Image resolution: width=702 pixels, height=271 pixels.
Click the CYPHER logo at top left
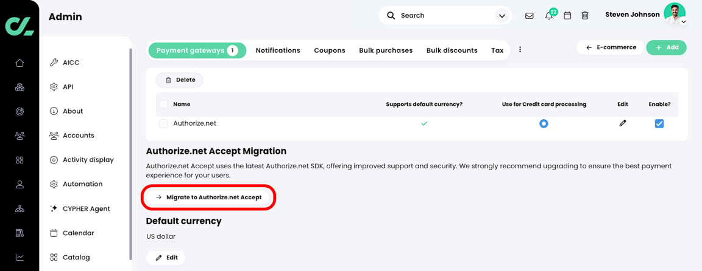pyautogui.click(x=19, y=26)
